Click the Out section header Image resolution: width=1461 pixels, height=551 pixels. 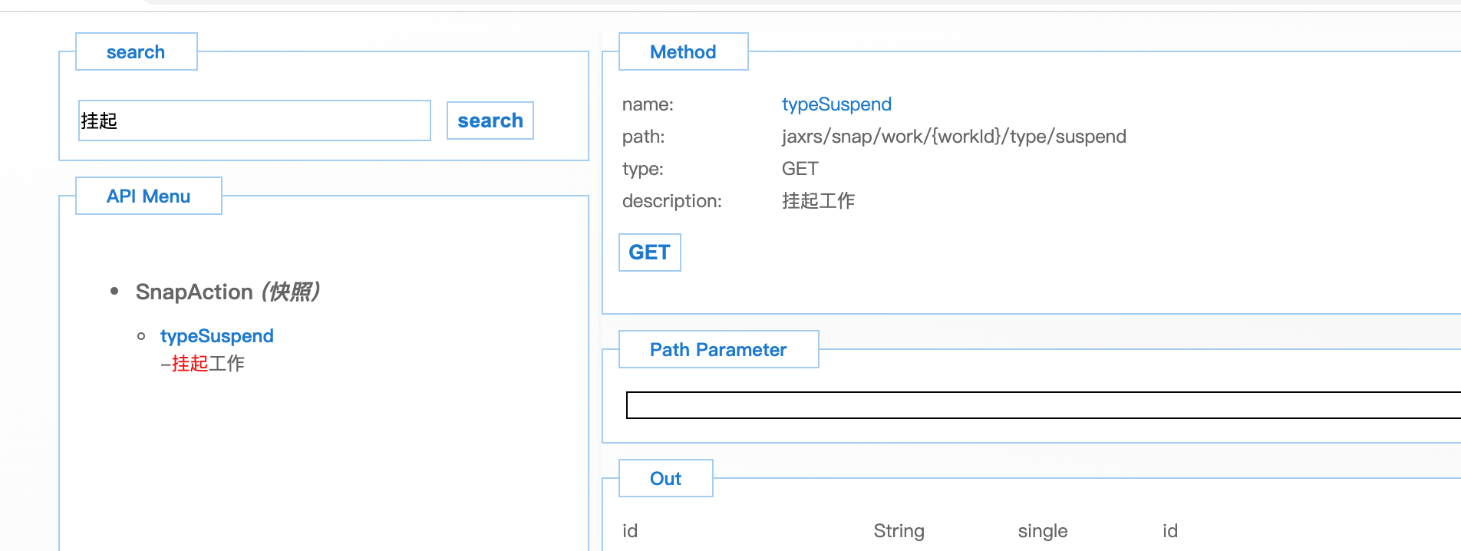[665, 479]
